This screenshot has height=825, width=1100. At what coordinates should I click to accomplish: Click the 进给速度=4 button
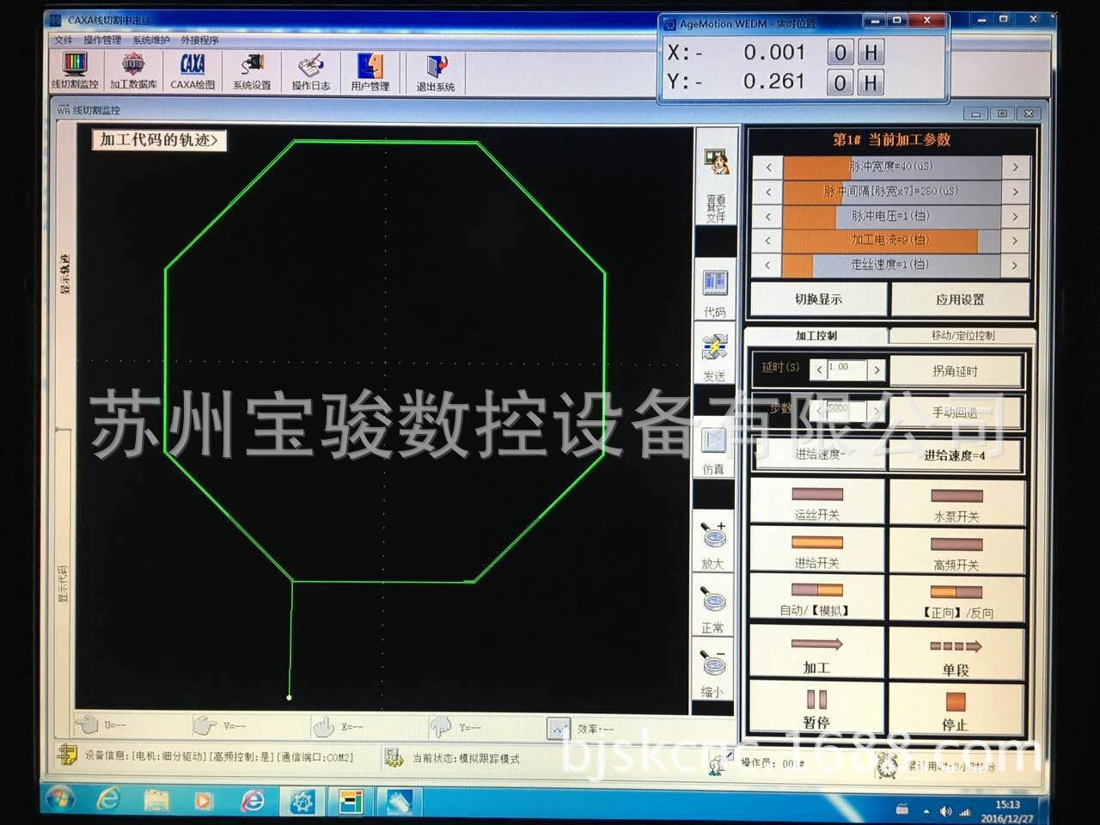(955, 455)
